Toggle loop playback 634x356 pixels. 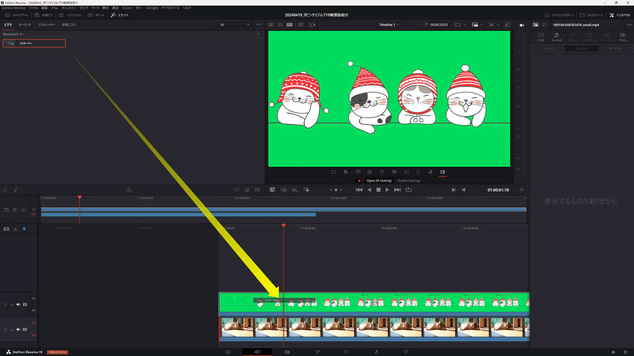coord(408,190)
